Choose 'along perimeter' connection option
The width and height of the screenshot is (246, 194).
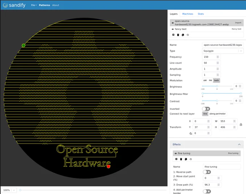(217, 114)
